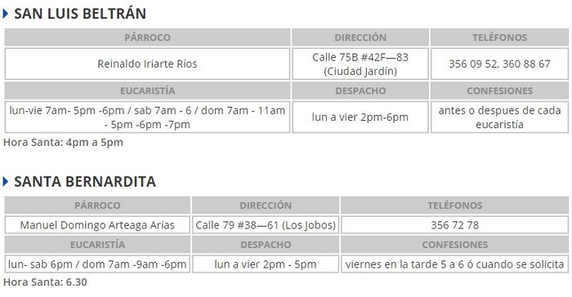
Task: Click the antes o despues de cada eucaristía cell
Action: 499,117
